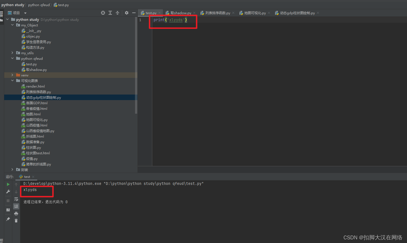Screen dimensions: 407x243
Task: Close the 动态gdp柱状图绘制.py editor tab
Action: (318, 13)
